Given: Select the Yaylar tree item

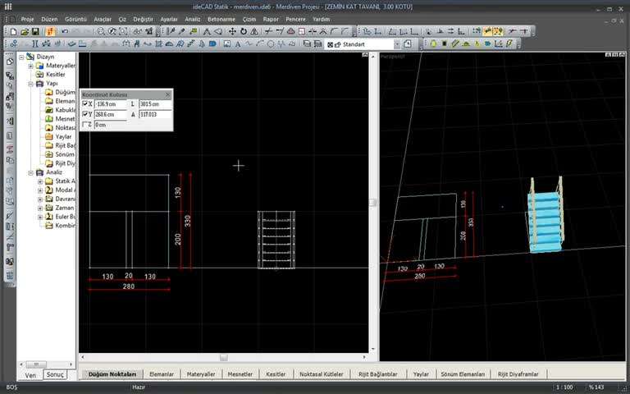Looking at the screenshot, I should [63, 137].
